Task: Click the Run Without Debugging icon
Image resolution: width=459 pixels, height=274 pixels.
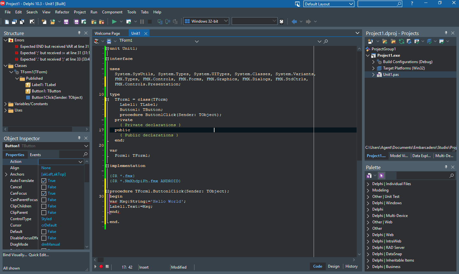Action: pyautogui.click(x=129, y=22)
